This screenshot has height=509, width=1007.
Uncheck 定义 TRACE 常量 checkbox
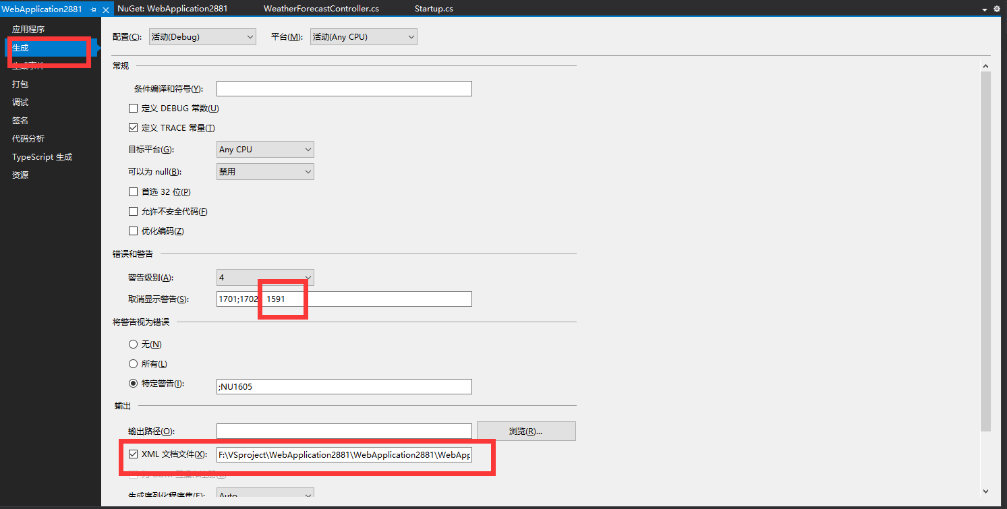tap(133, 128)
